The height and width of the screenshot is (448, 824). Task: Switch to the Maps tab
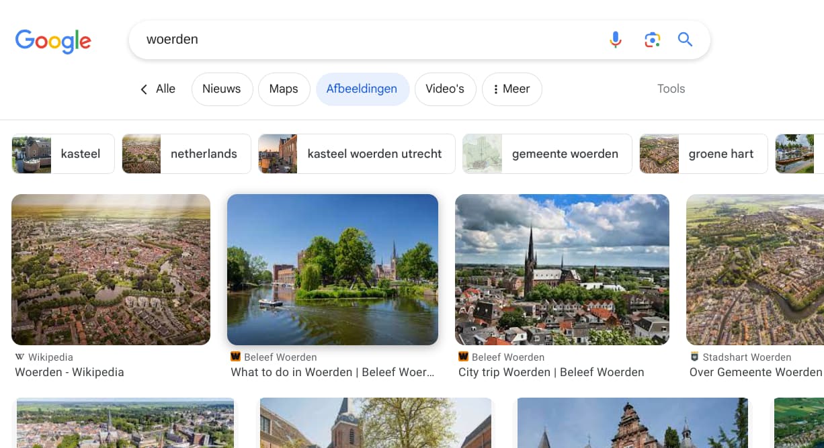click(284, 89)
